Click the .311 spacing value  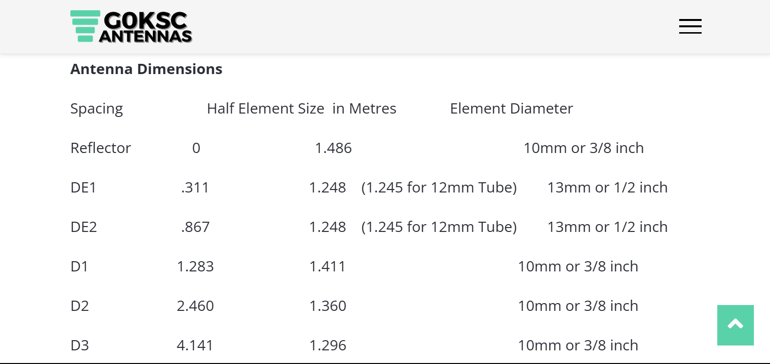tap(195, 188)
